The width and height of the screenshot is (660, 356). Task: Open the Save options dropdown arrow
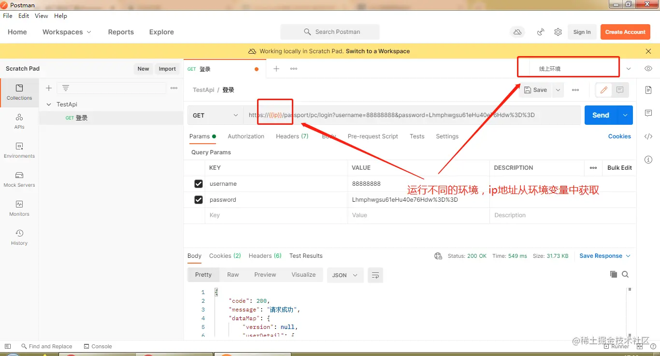pyautogui.click(x=558, y=90)
